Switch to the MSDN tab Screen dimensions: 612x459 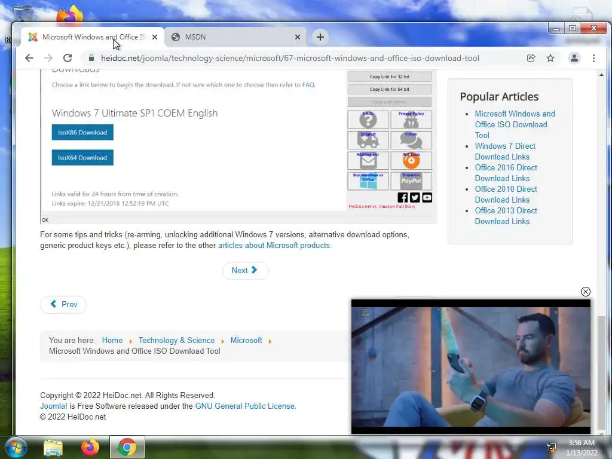(x=235, y=37)
